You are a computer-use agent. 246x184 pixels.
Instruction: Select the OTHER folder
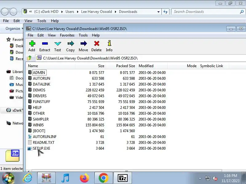pyautogui.click(x=39, y=113)
